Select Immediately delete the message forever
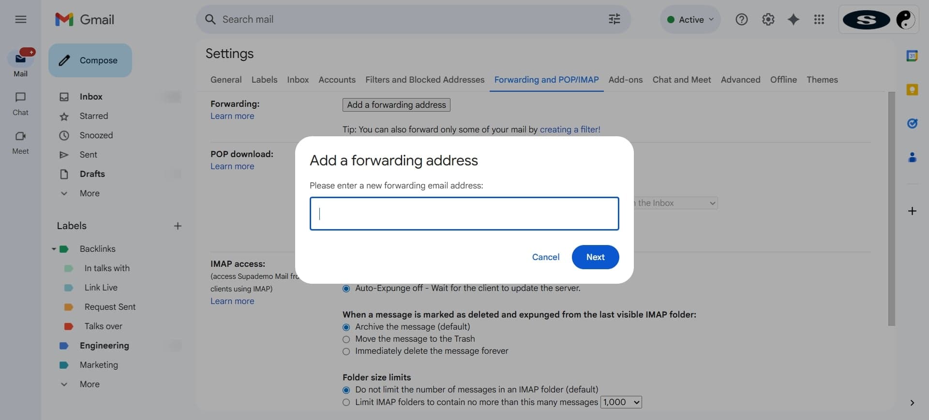The image size is (929, 420). click(346, 351)
